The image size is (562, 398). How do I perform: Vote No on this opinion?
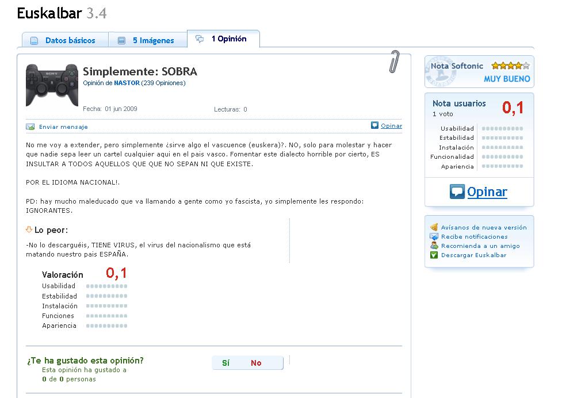click(256, 363)
